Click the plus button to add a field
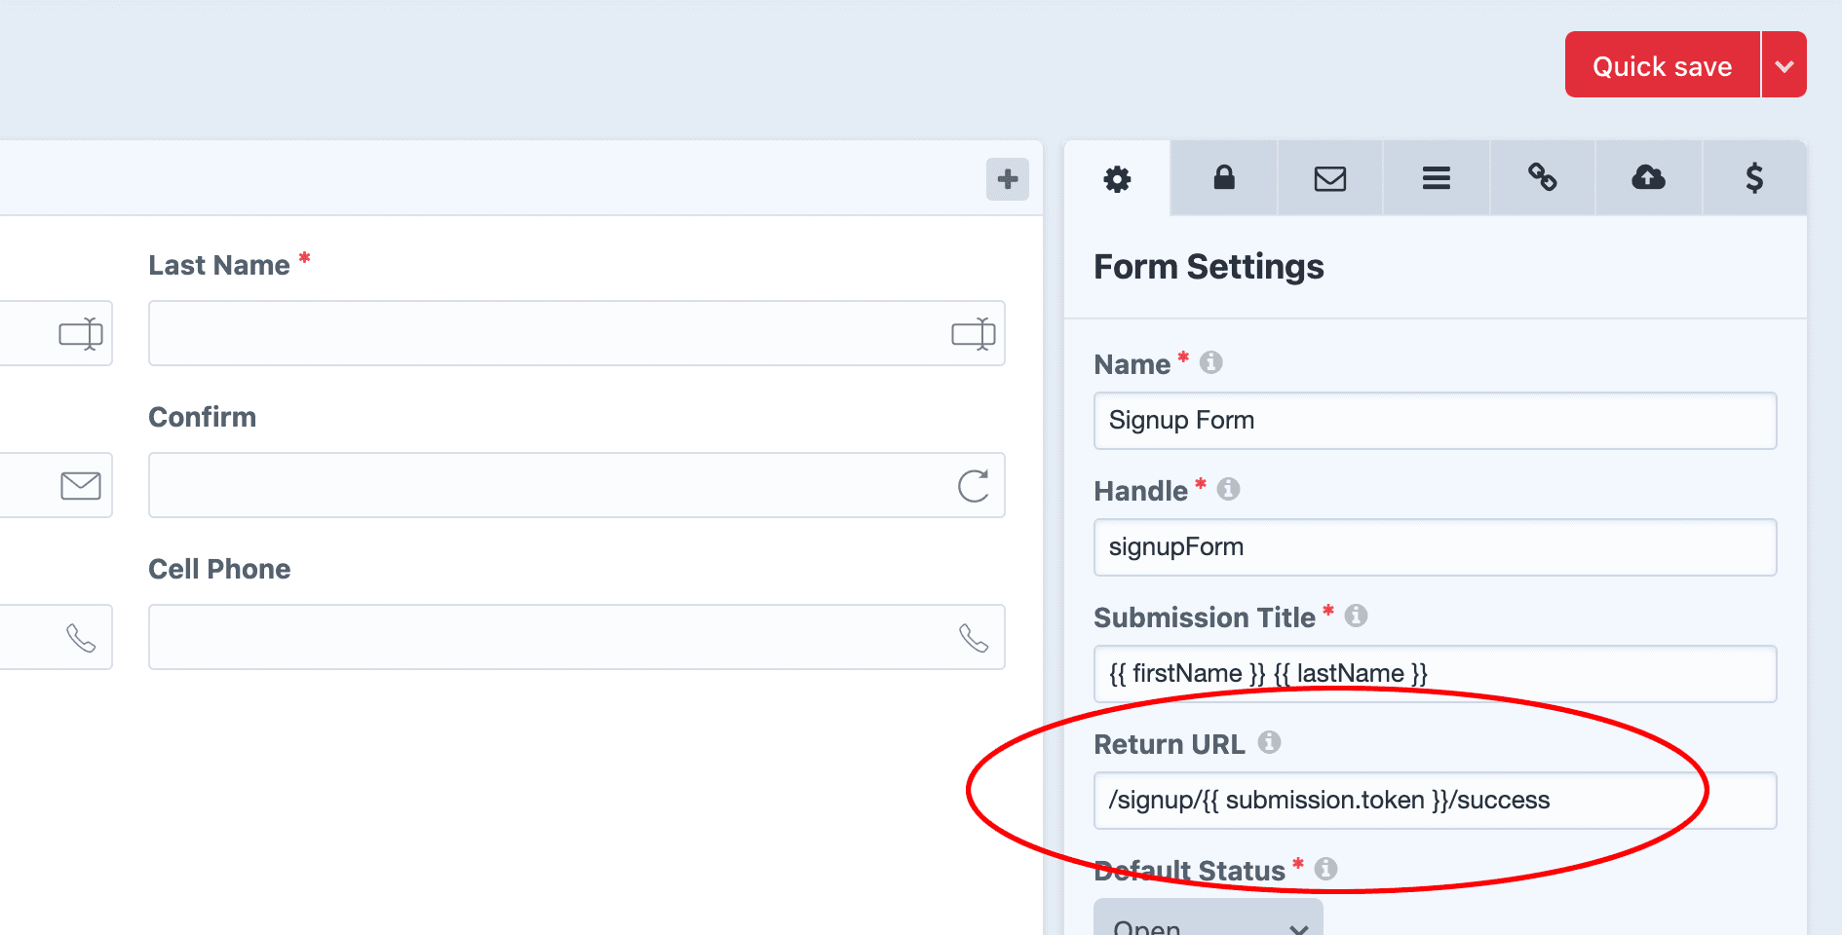 tap(1007, 179)
